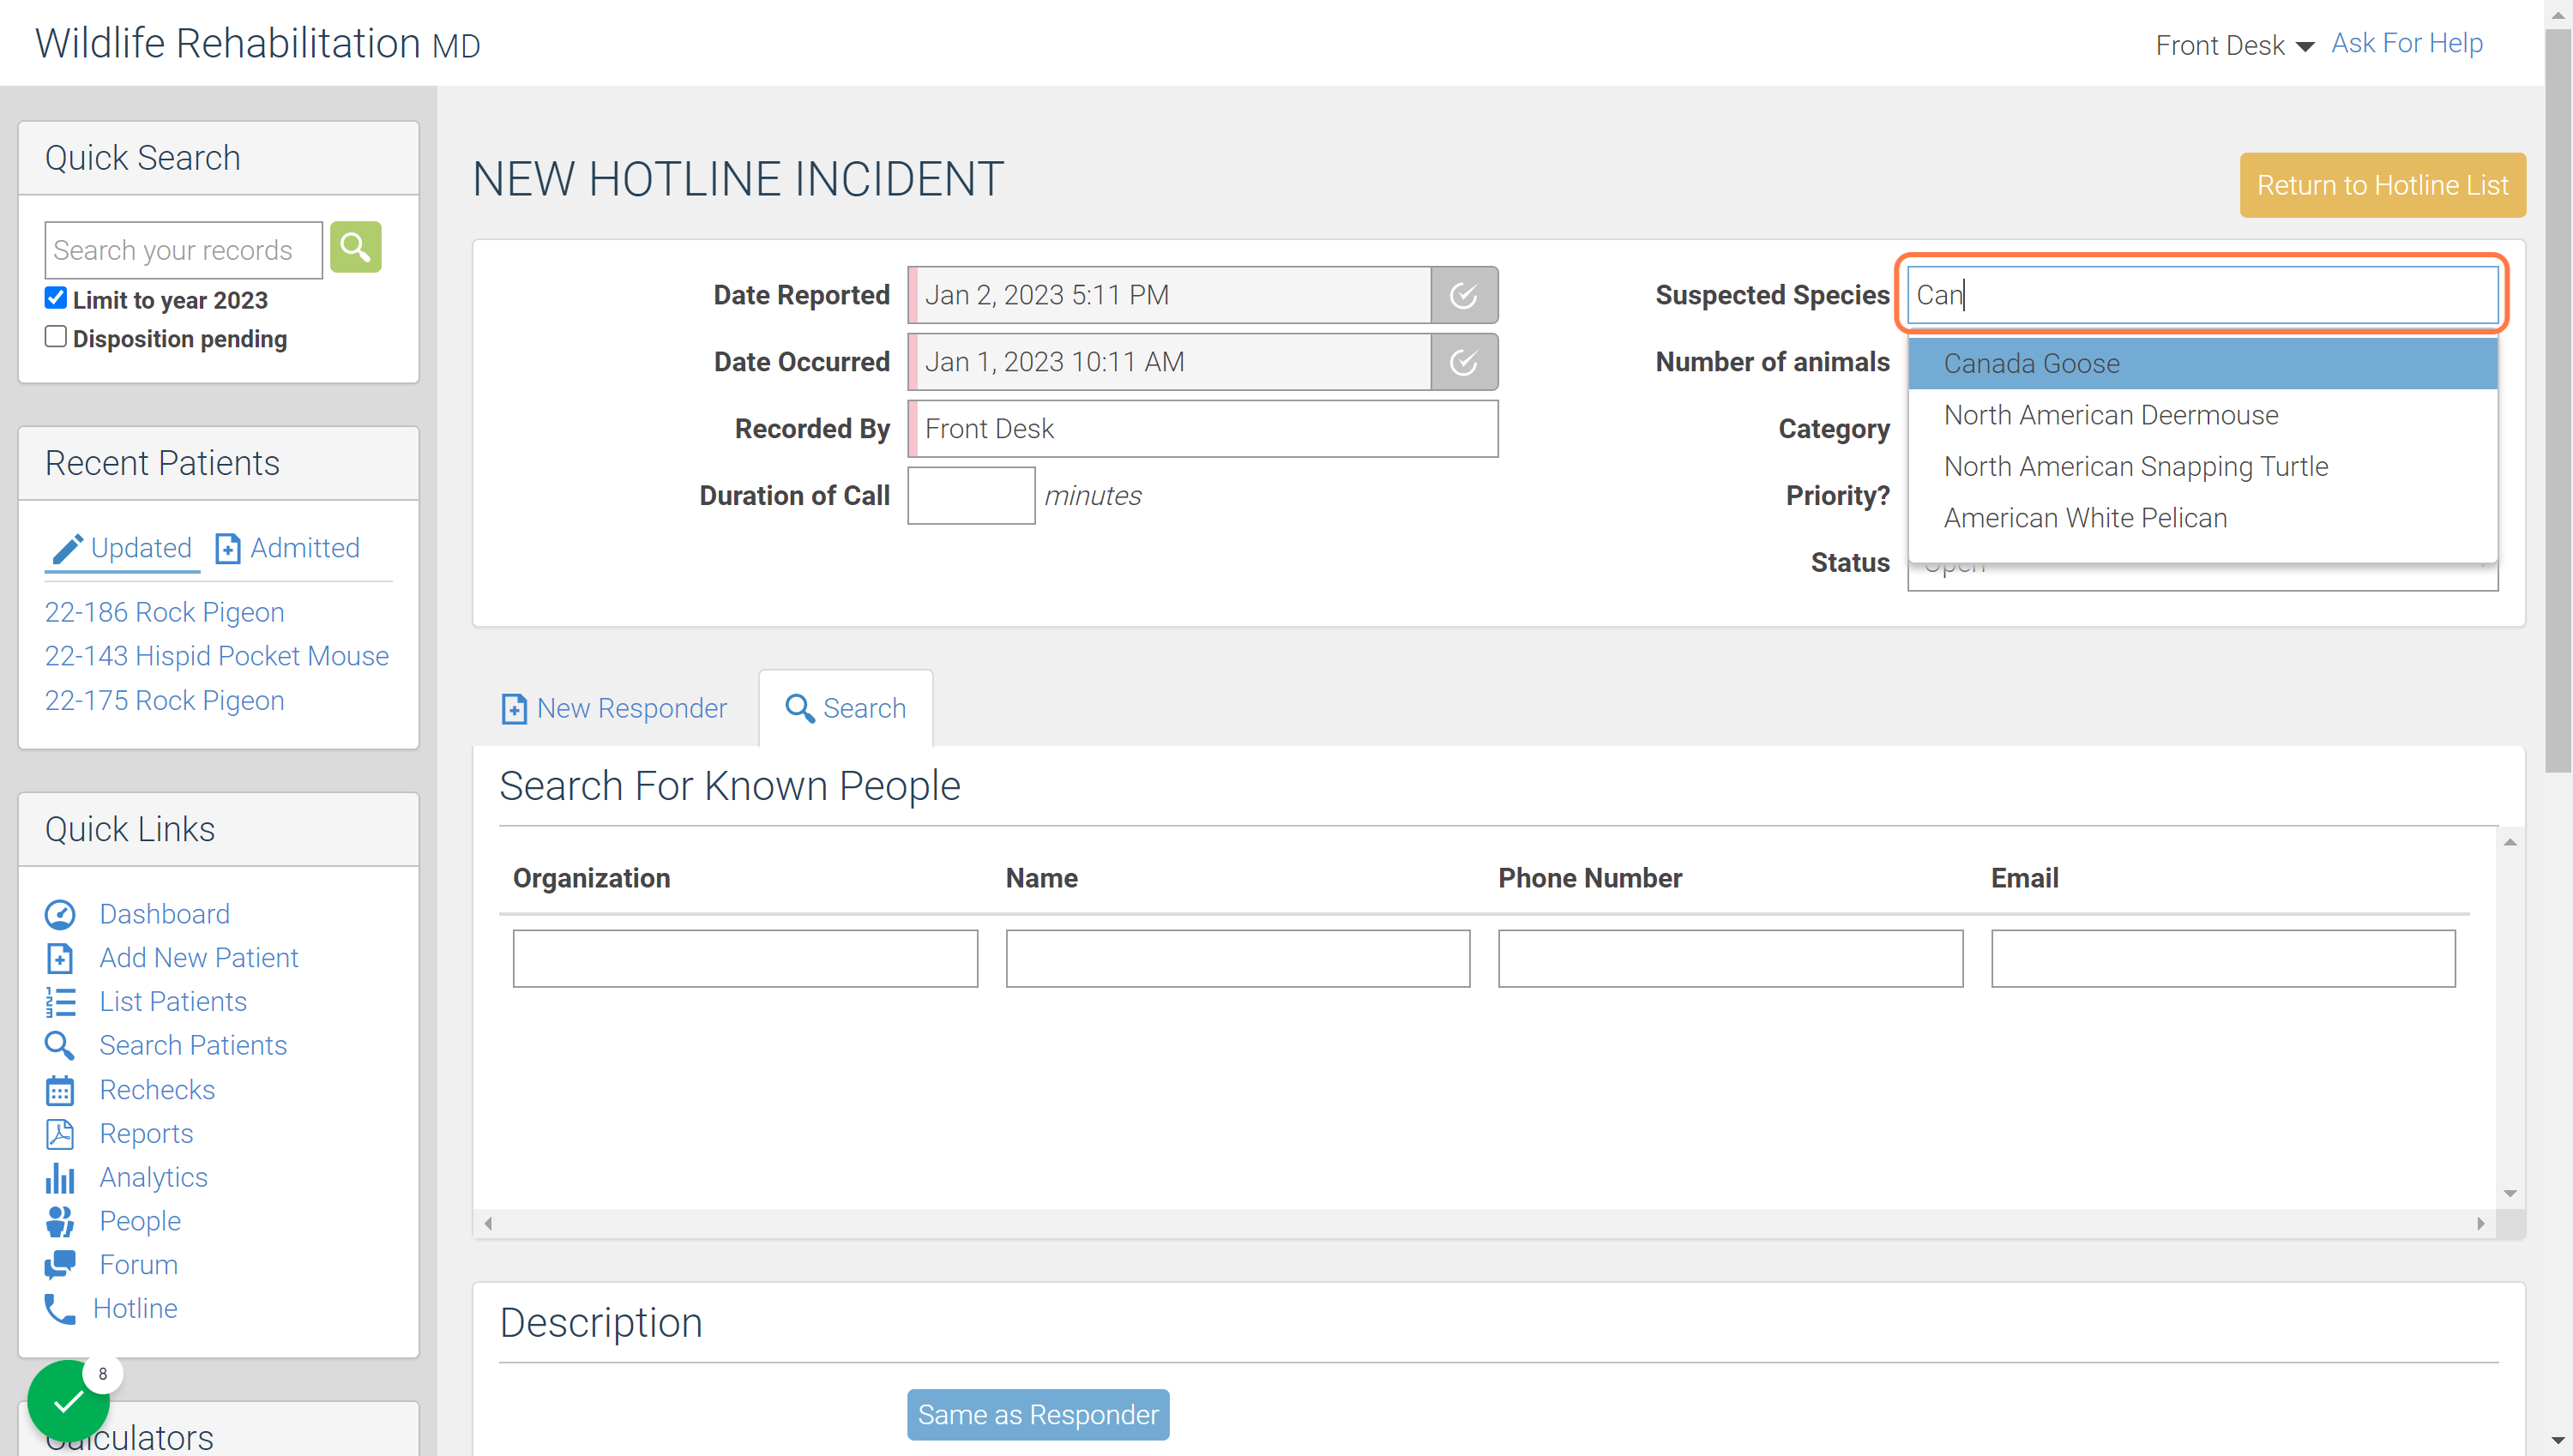Click the Dashboard gauge icon
The width and height of the screenshot is (2573, 1456).
[x=60, y=914]
